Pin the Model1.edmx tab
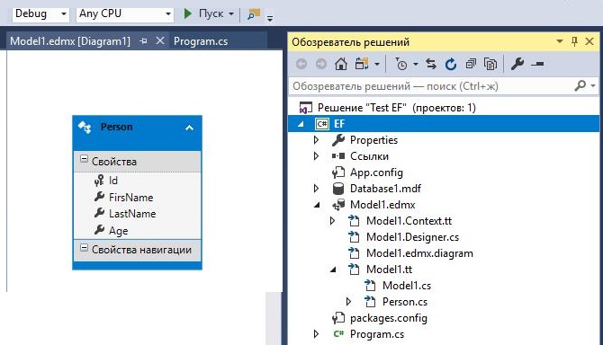This screenshot has width=603, height=345. coord(143,41)
